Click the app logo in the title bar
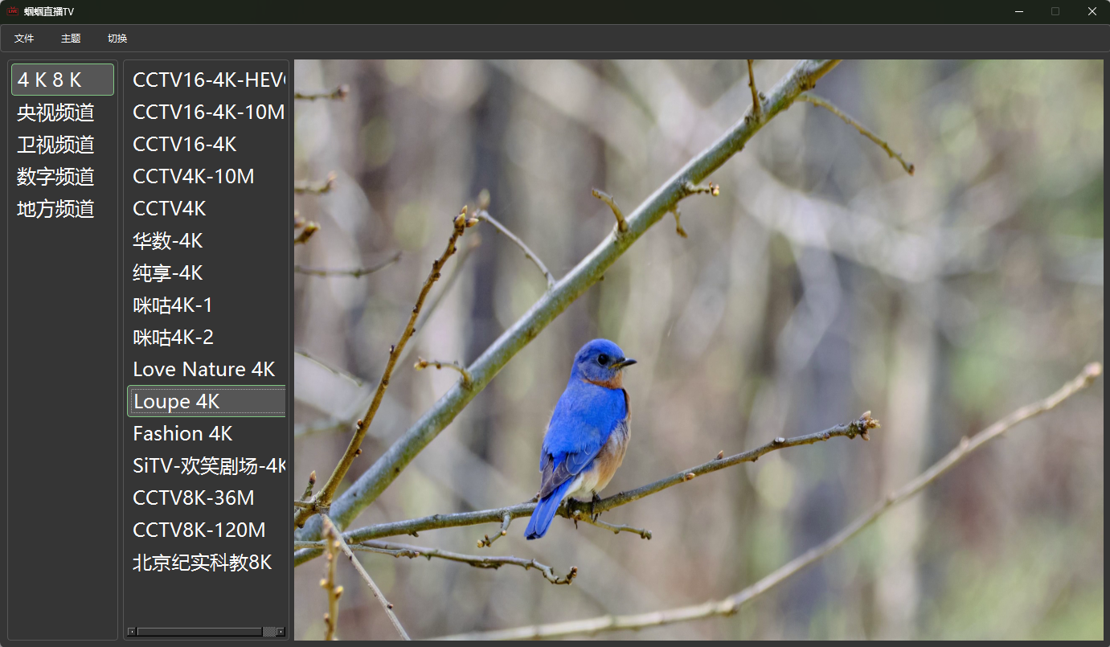Image resolution: width=1110 pixels, height=647 pixels. 13,11
